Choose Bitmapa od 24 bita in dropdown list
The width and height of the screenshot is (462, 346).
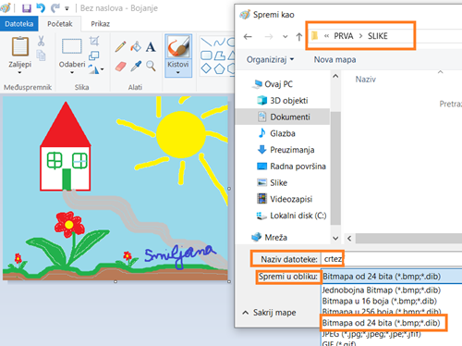point(381,323)
